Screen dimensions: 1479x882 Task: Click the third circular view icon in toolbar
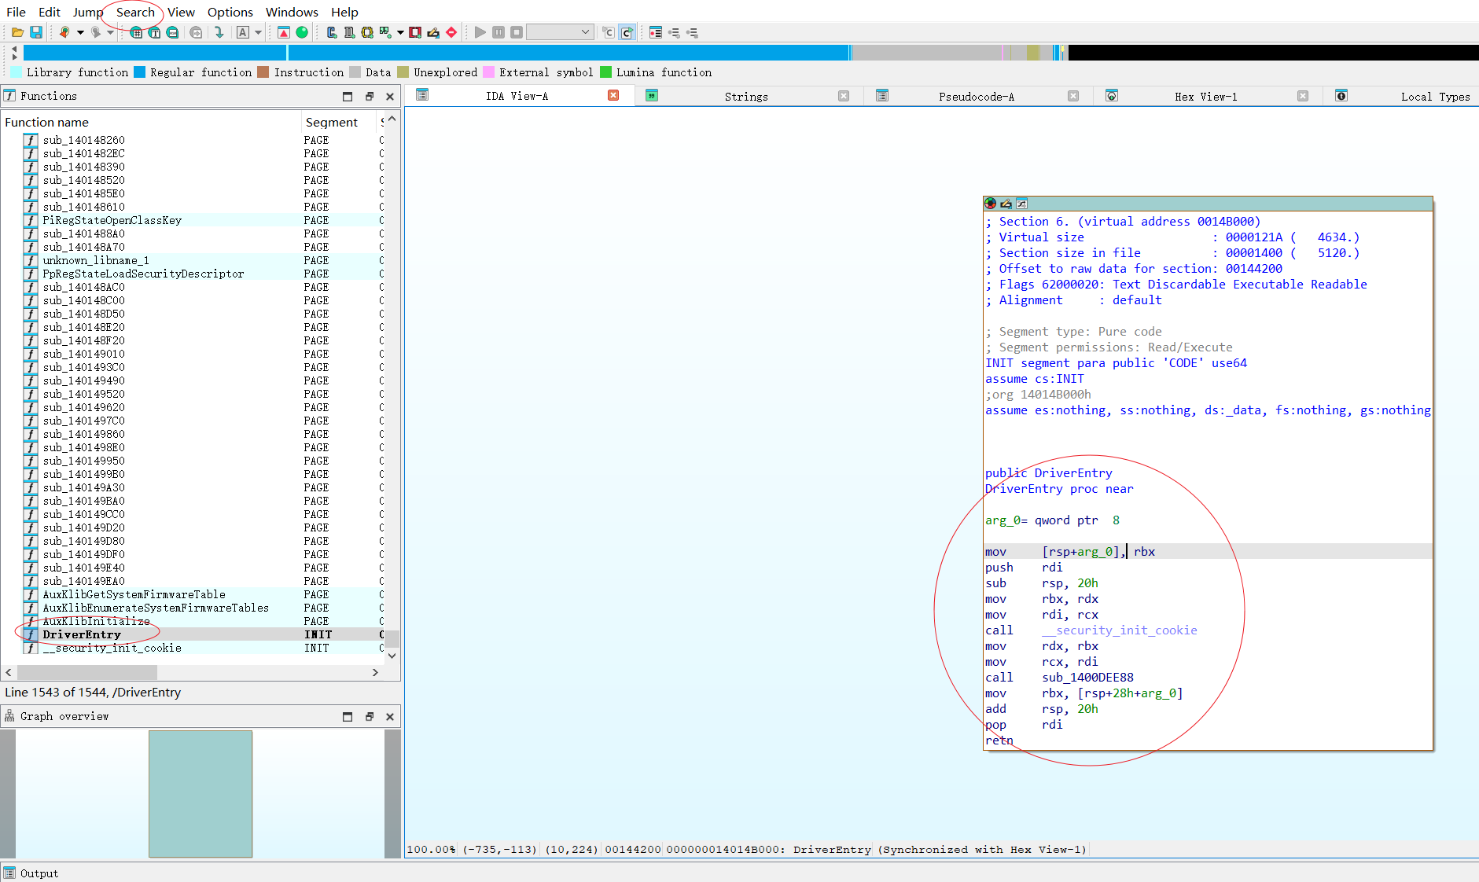click(x=172, y=32)
